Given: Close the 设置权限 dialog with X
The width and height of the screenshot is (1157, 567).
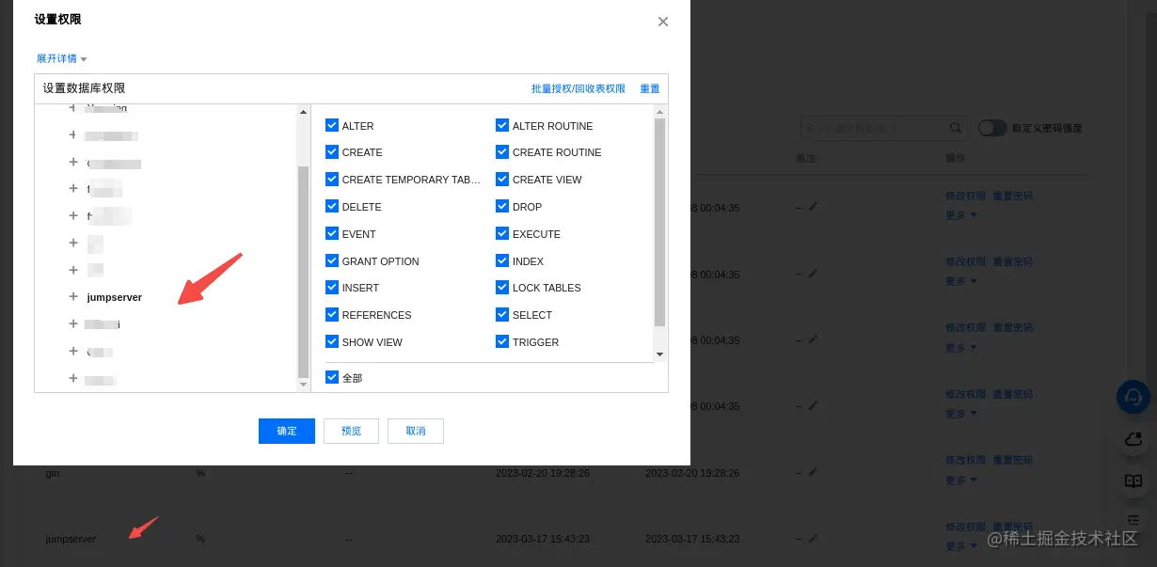Looking at the screenshot, I should click(x=663, y=22).
